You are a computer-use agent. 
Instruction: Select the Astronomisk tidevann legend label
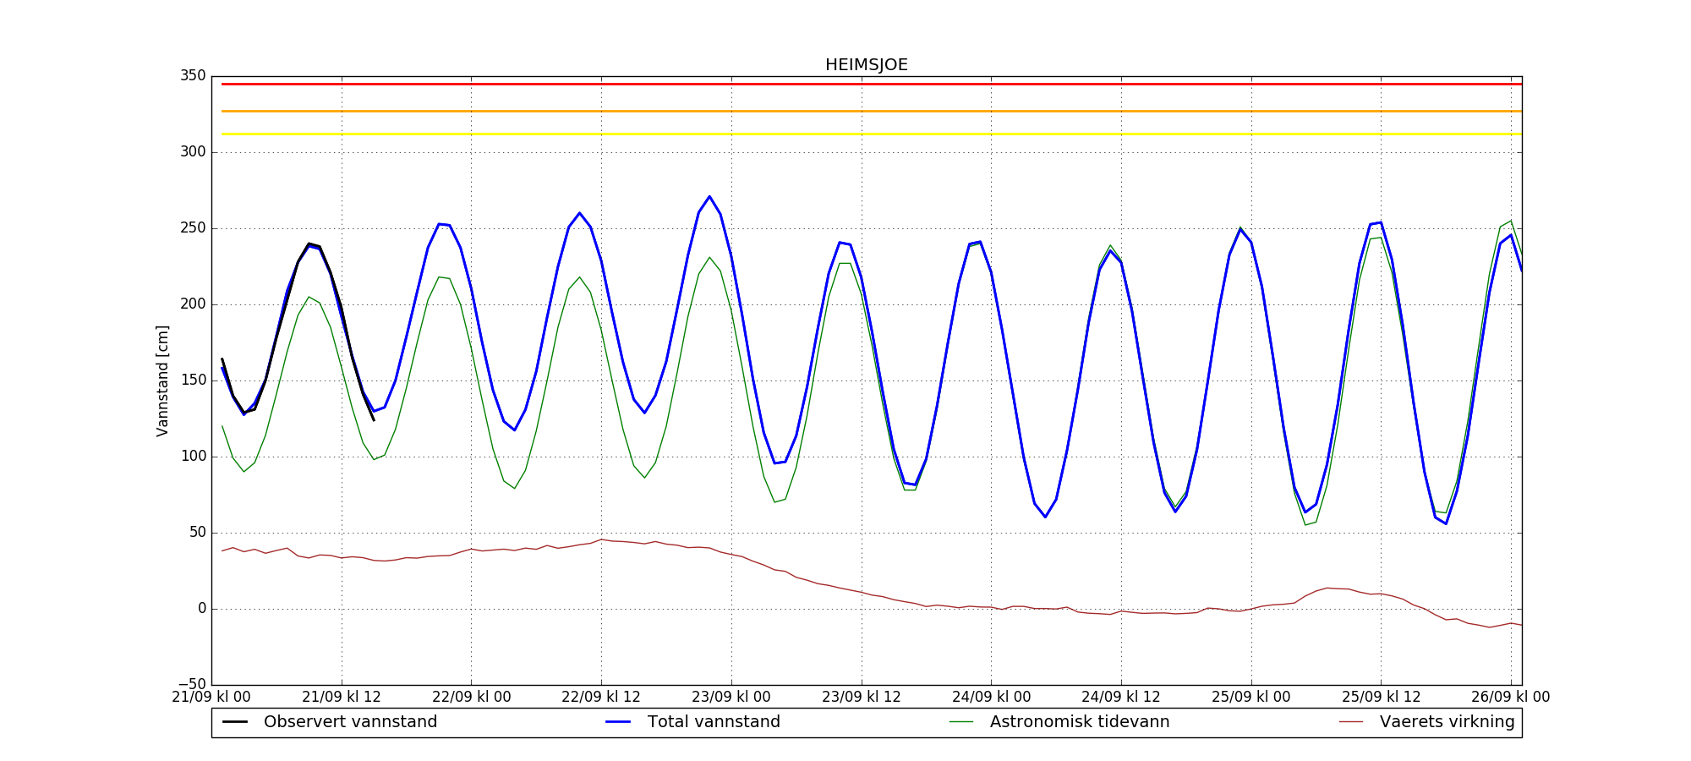1080,722
